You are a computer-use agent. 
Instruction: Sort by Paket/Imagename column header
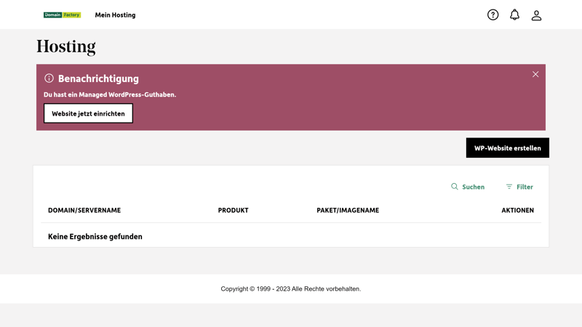click(x=348, y=210)
